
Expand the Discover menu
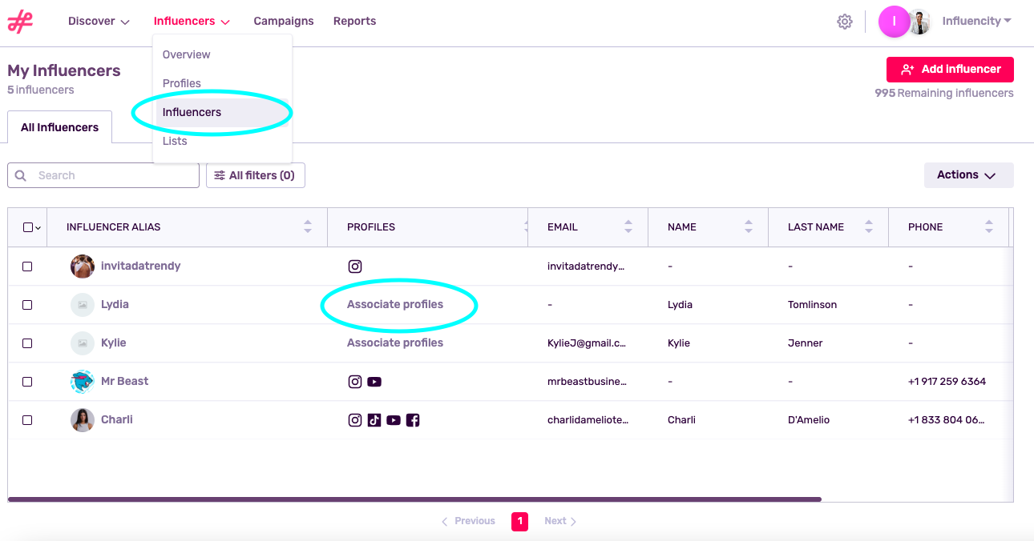98,21
